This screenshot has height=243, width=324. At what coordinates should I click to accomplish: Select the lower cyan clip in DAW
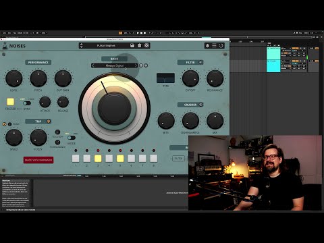point(273,66)
